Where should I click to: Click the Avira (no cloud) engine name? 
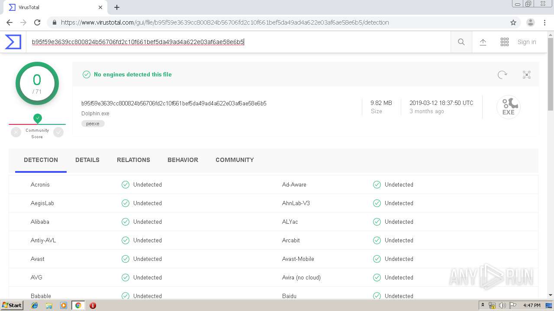pos(301,277)
